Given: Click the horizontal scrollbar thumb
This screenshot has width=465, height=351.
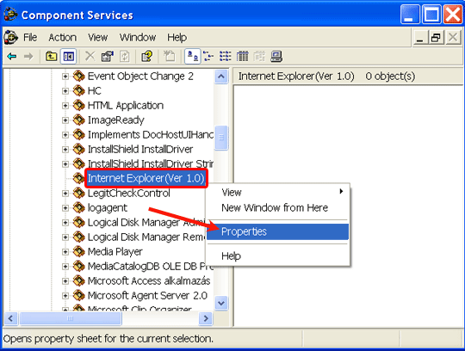Looking at the screenshot, I should click(x=71, y=318).
